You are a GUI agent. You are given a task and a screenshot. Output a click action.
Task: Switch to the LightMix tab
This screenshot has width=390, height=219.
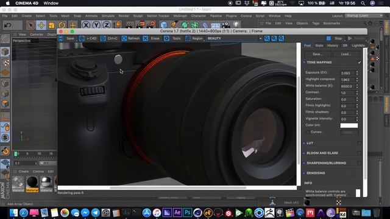[x=358, y=46]
